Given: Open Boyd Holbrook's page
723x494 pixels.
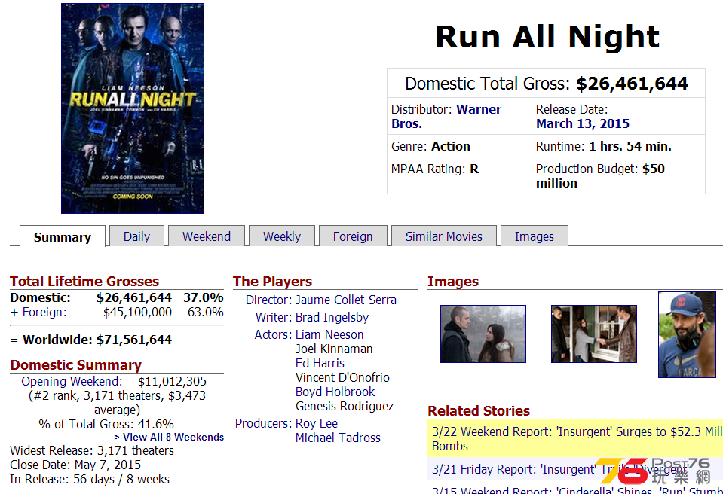Looking at the screenshot, I should pyautogui.click(x=335, y=392).
